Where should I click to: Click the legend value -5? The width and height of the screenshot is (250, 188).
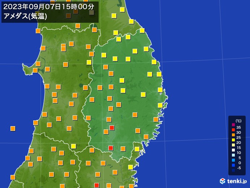pos(239,168)
